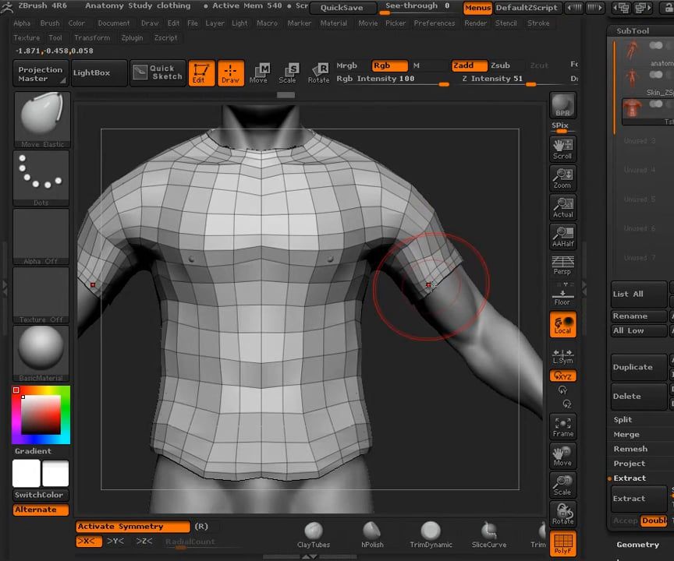Viewport: 674px width, 561px height.
Task: Enable PolyF polyframe display
Action: click(562, 544)
